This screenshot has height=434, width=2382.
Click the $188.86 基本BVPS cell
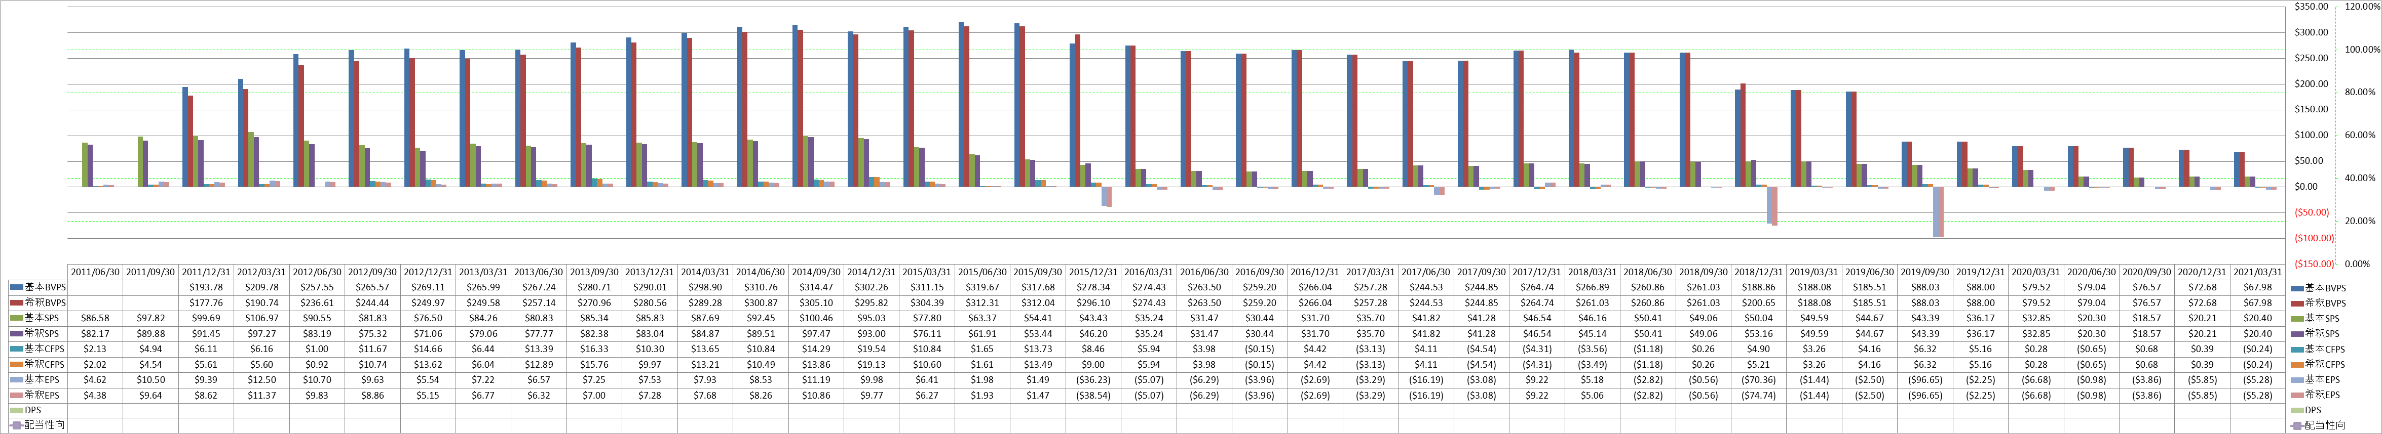[x=1760, y=287]
